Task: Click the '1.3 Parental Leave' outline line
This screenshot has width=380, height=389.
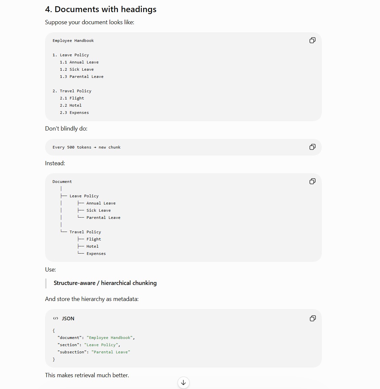Action: [x=82, y=77]
